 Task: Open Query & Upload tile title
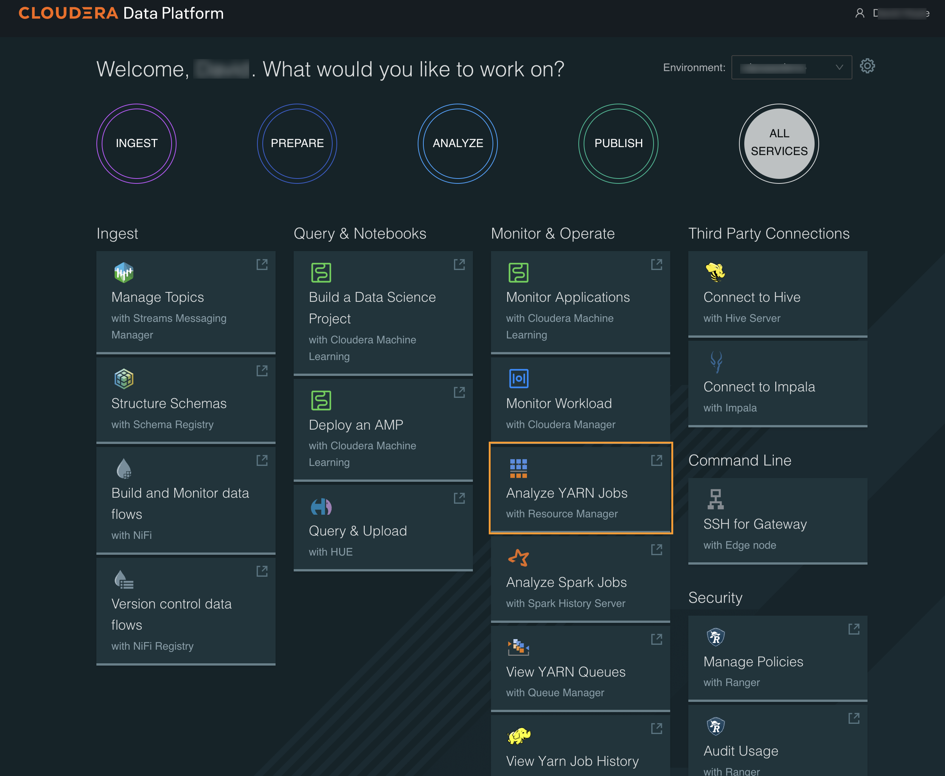(x=358, y=531)
